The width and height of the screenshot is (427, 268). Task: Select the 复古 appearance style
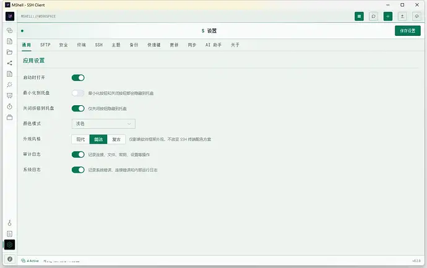tap(116, 139)
